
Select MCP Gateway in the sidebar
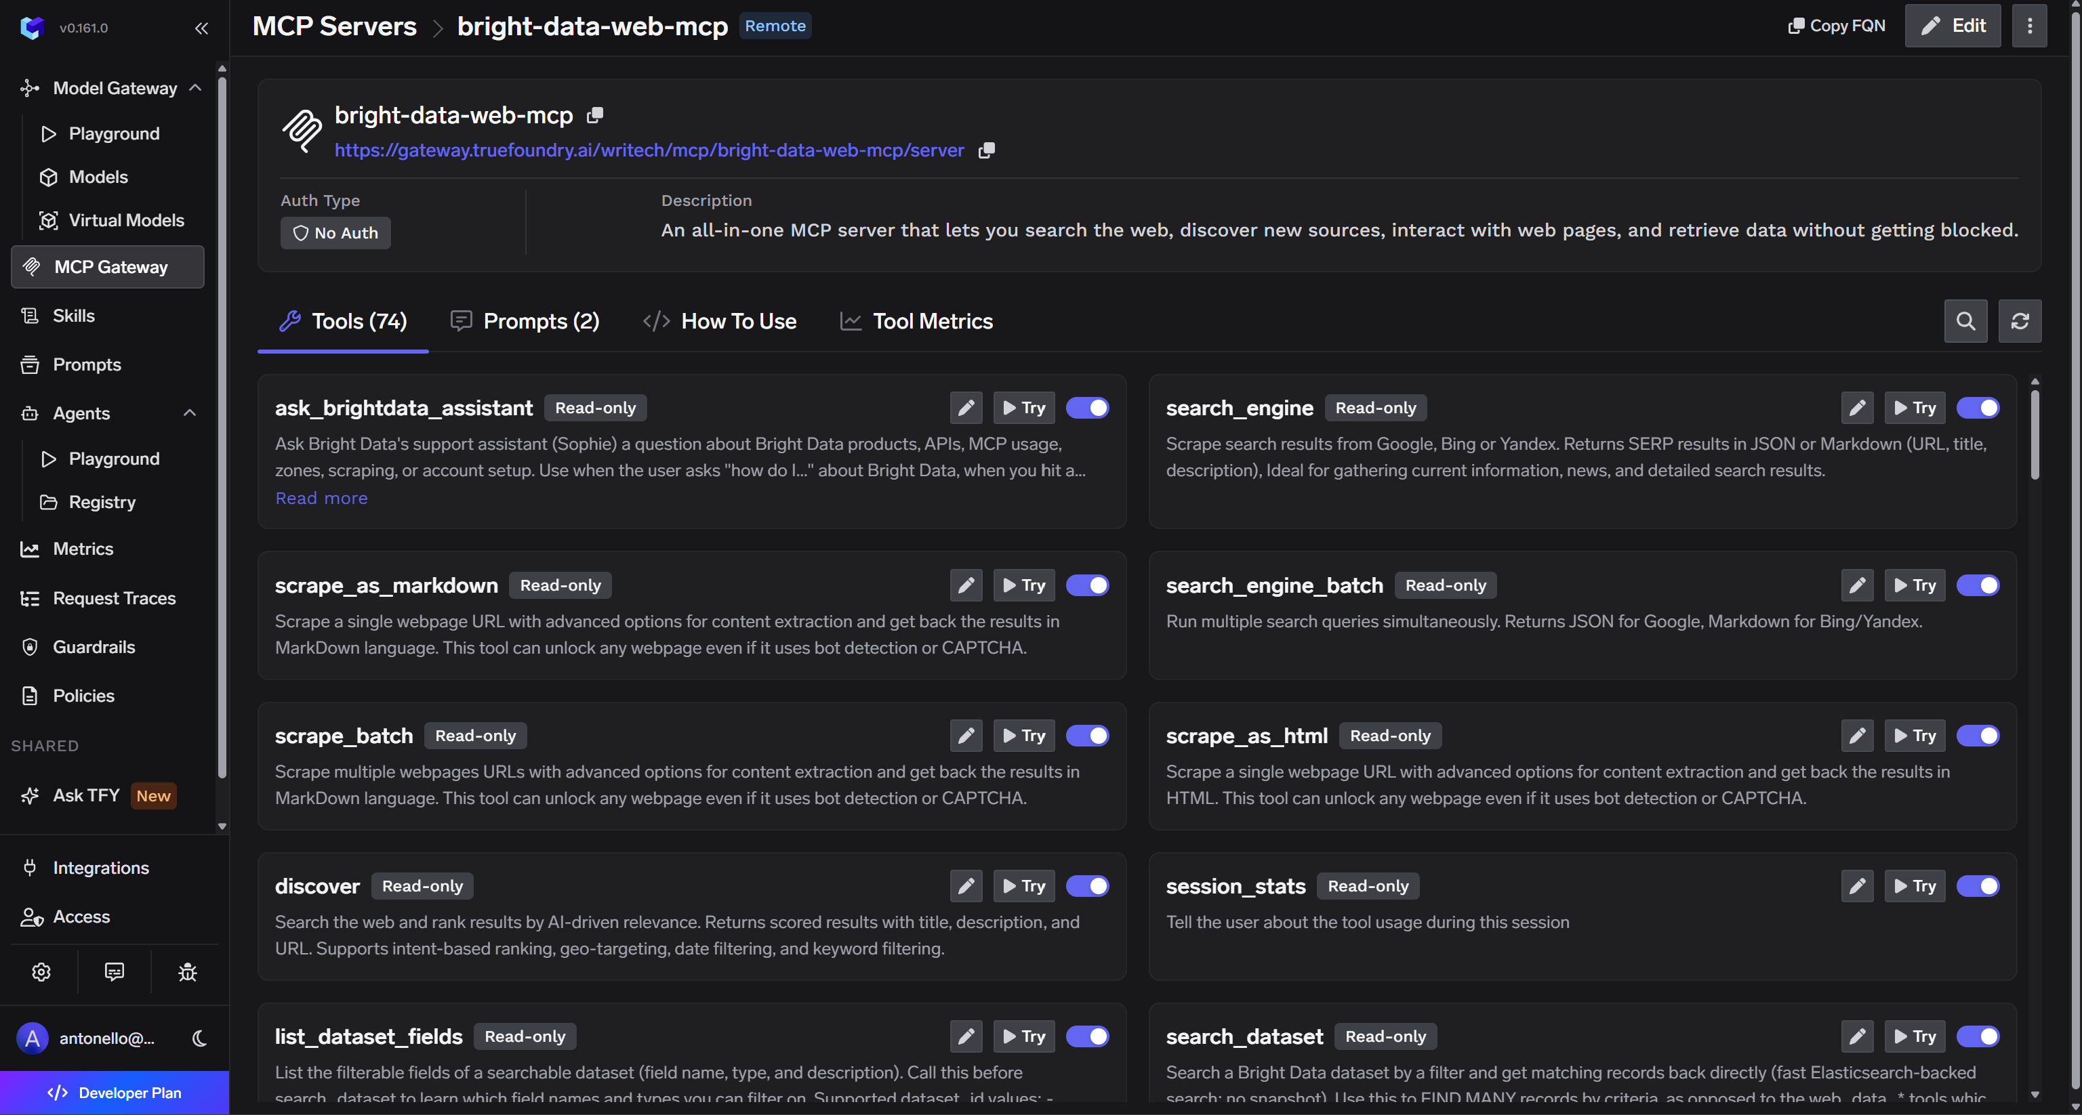[108, 268]
